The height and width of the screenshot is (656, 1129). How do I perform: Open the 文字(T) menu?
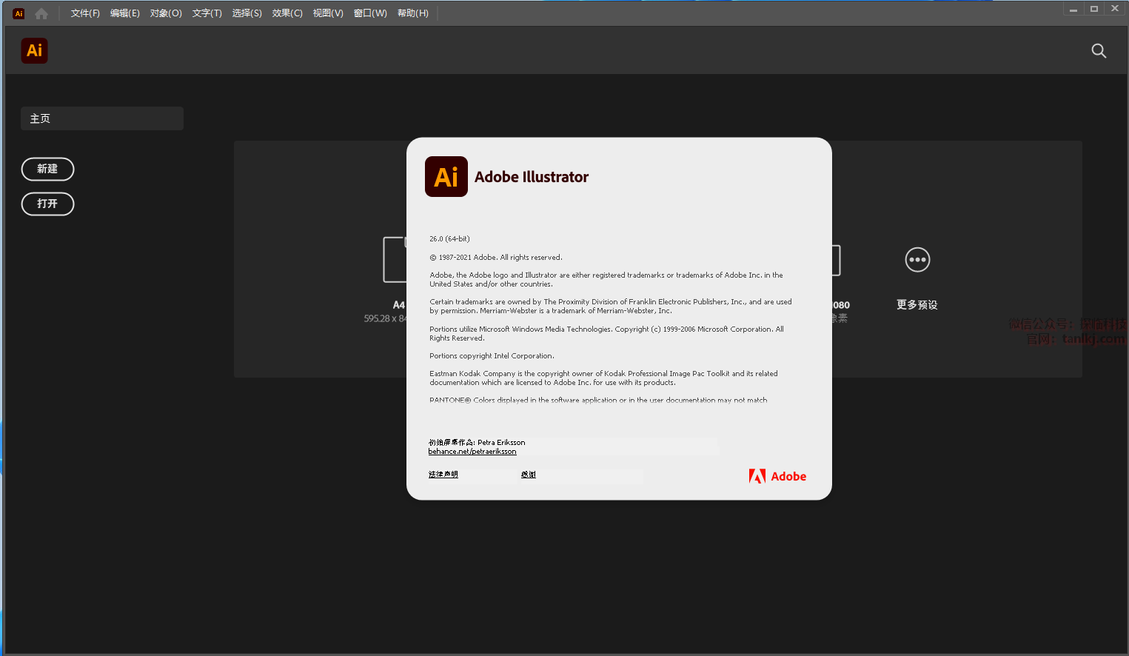[207, 13]
